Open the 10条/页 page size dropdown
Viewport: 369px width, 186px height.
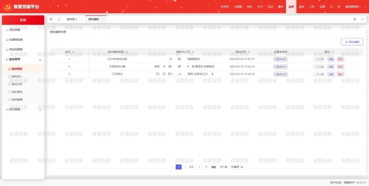coord(237,167)
